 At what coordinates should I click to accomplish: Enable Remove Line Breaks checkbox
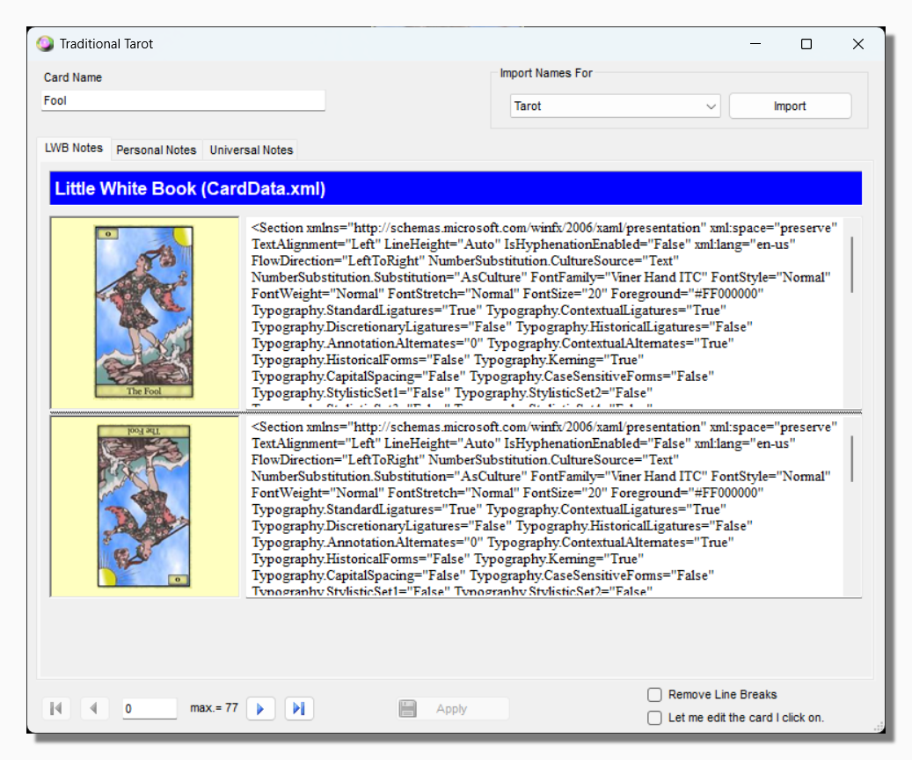tap(654, 694)
